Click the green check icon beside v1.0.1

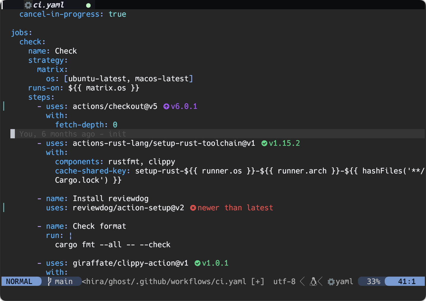point(197,263)
